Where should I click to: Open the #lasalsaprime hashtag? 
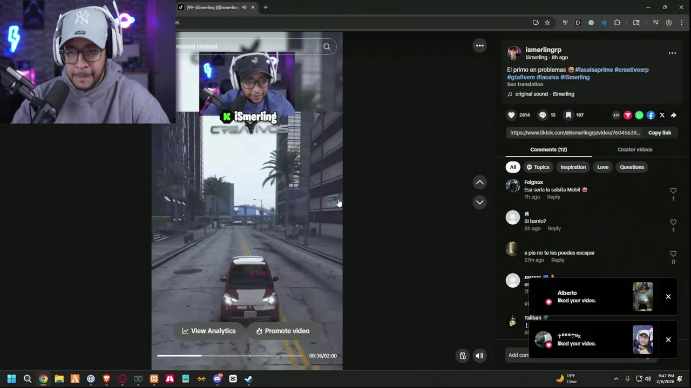pyautogui.click(x=594, y=70)
